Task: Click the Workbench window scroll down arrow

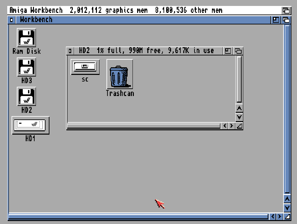Action: 287,208
